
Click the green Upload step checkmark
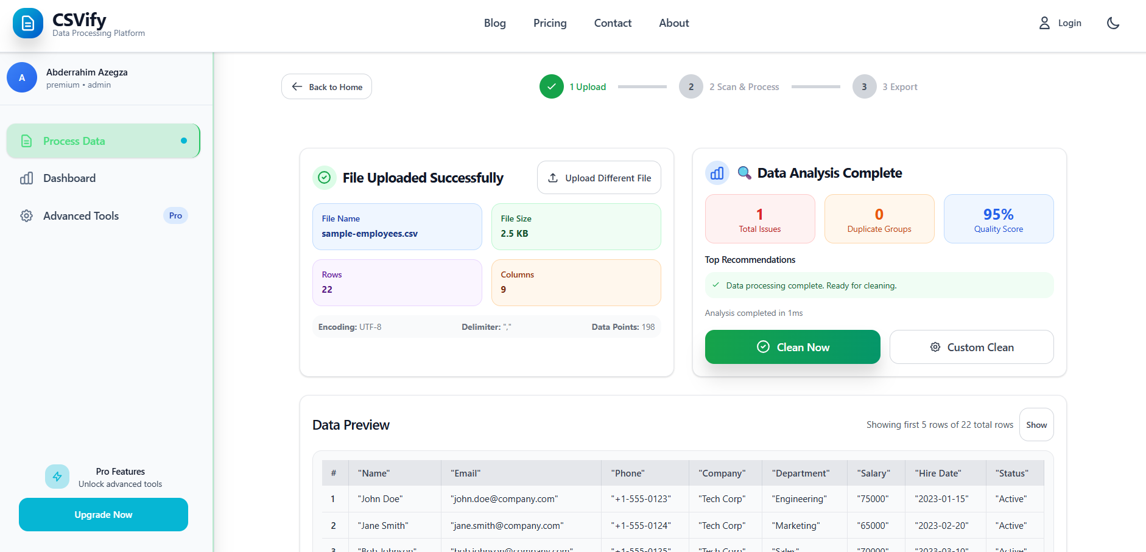coord(552,86)
